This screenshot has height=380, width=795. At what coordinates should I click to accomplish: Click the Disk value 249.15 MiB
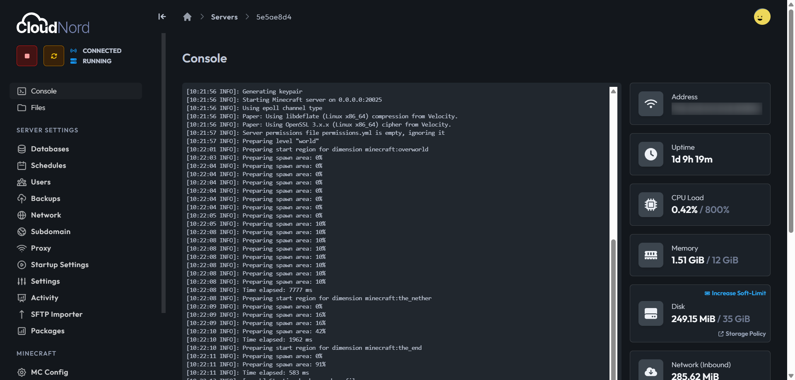(693, 319)
